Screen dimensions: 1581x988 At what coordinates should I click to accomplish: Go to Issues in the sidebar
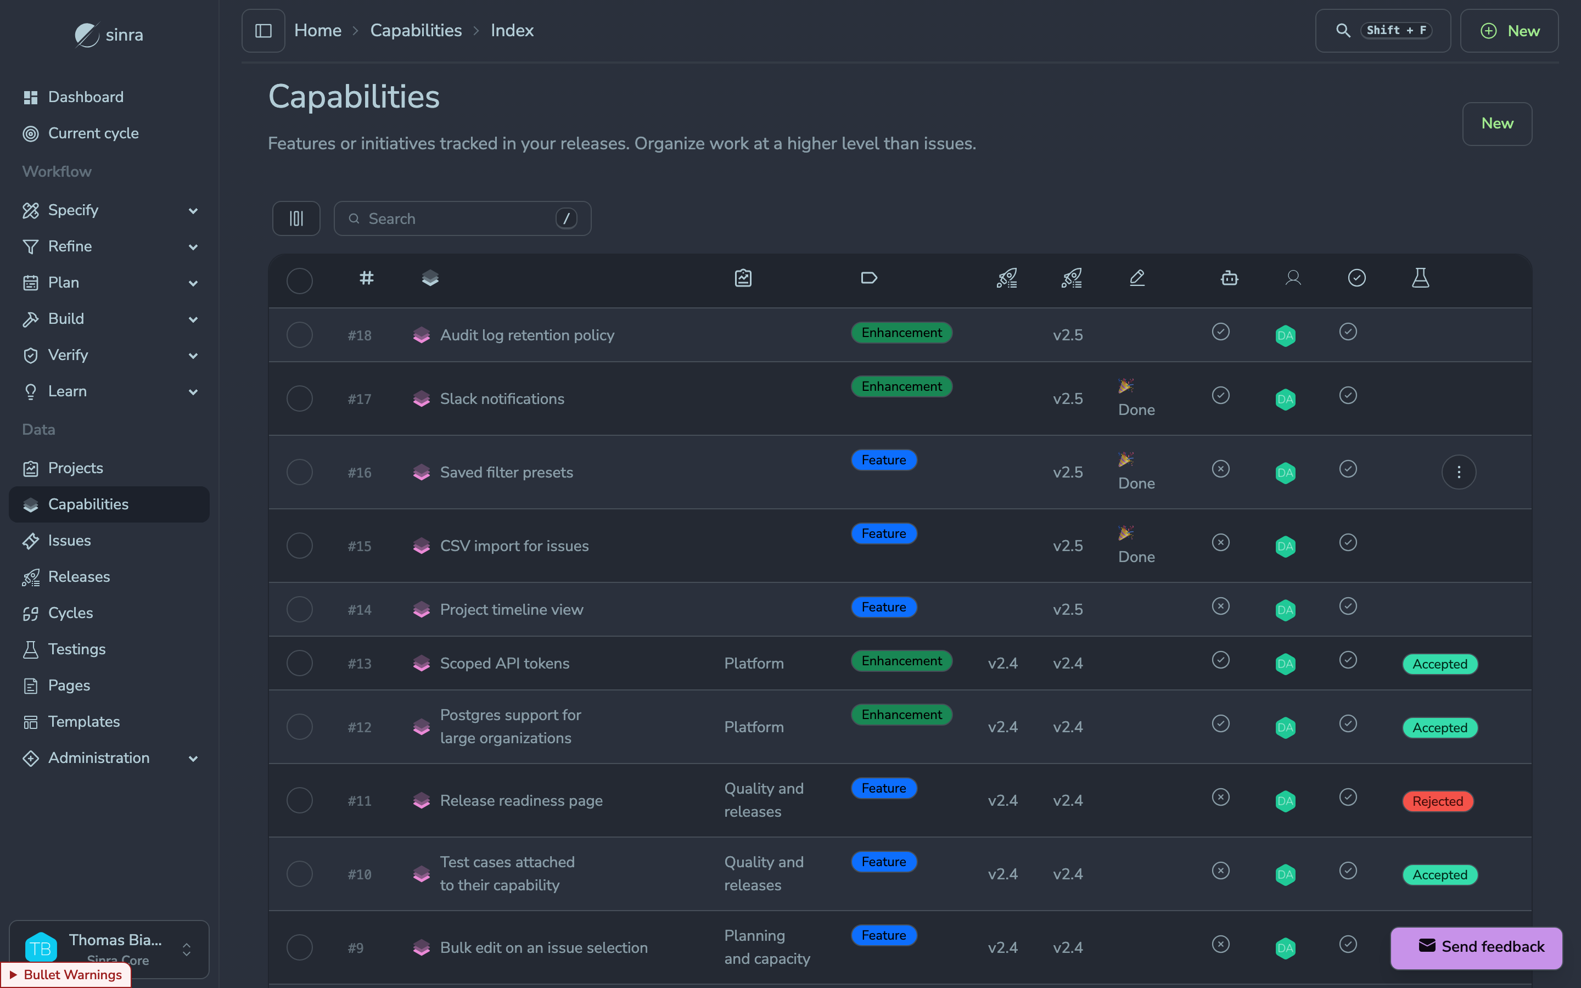109,541
